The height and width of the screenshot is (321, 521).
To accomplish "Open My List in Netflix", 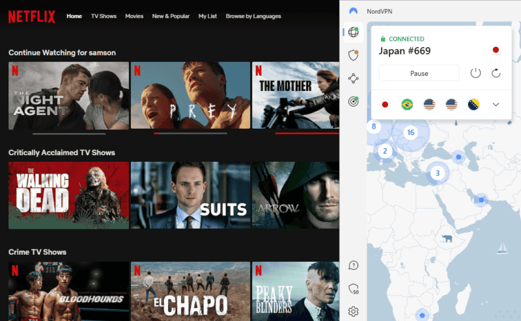I will tap(208, 16).
